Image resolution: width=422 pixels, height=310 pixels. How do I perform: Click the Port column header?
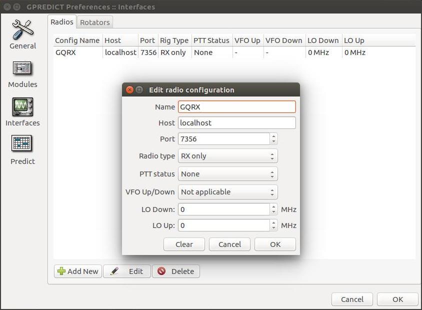point(148,40)
